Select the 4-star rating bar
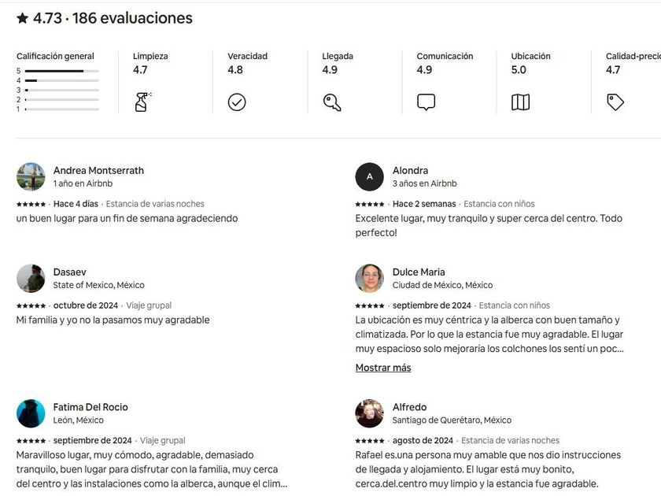 coord(61,80)
